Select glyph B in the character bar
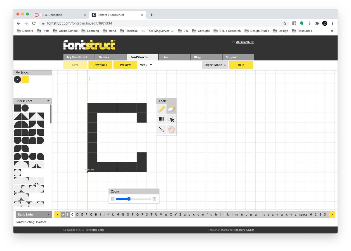This screenshot has width=351, height=251. tap(68, 215)
